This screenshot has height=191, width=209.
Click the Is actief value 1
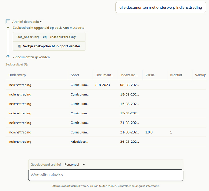coord(171,132)
